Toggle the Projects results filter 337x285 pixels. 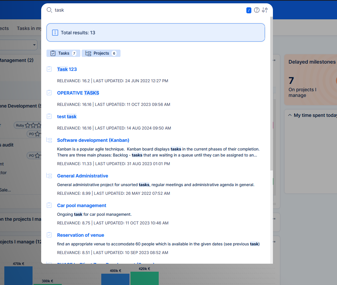tap(101, 53)
